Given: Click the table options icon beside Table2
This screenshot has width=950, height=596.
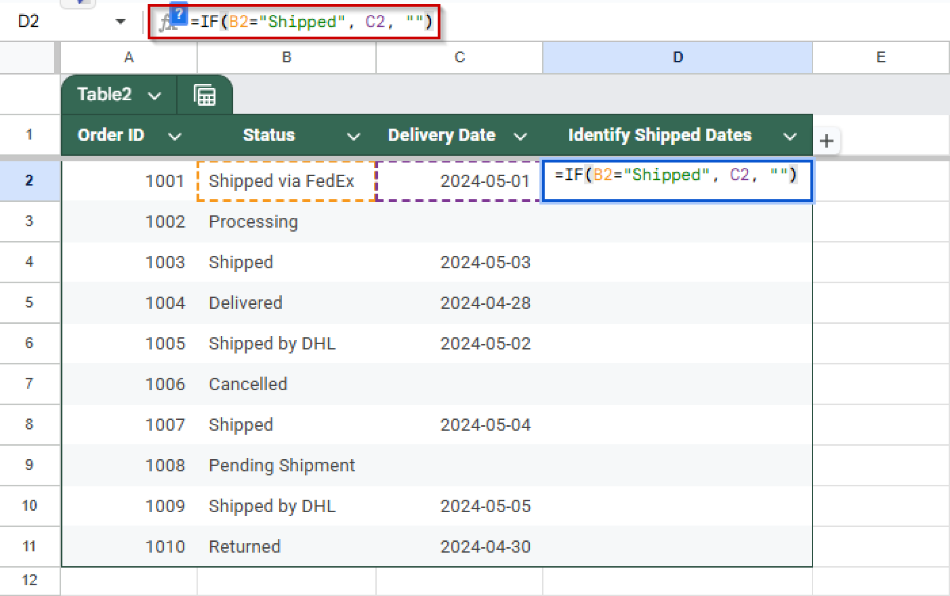Looking at the screenshot, I should pos(205,95).
